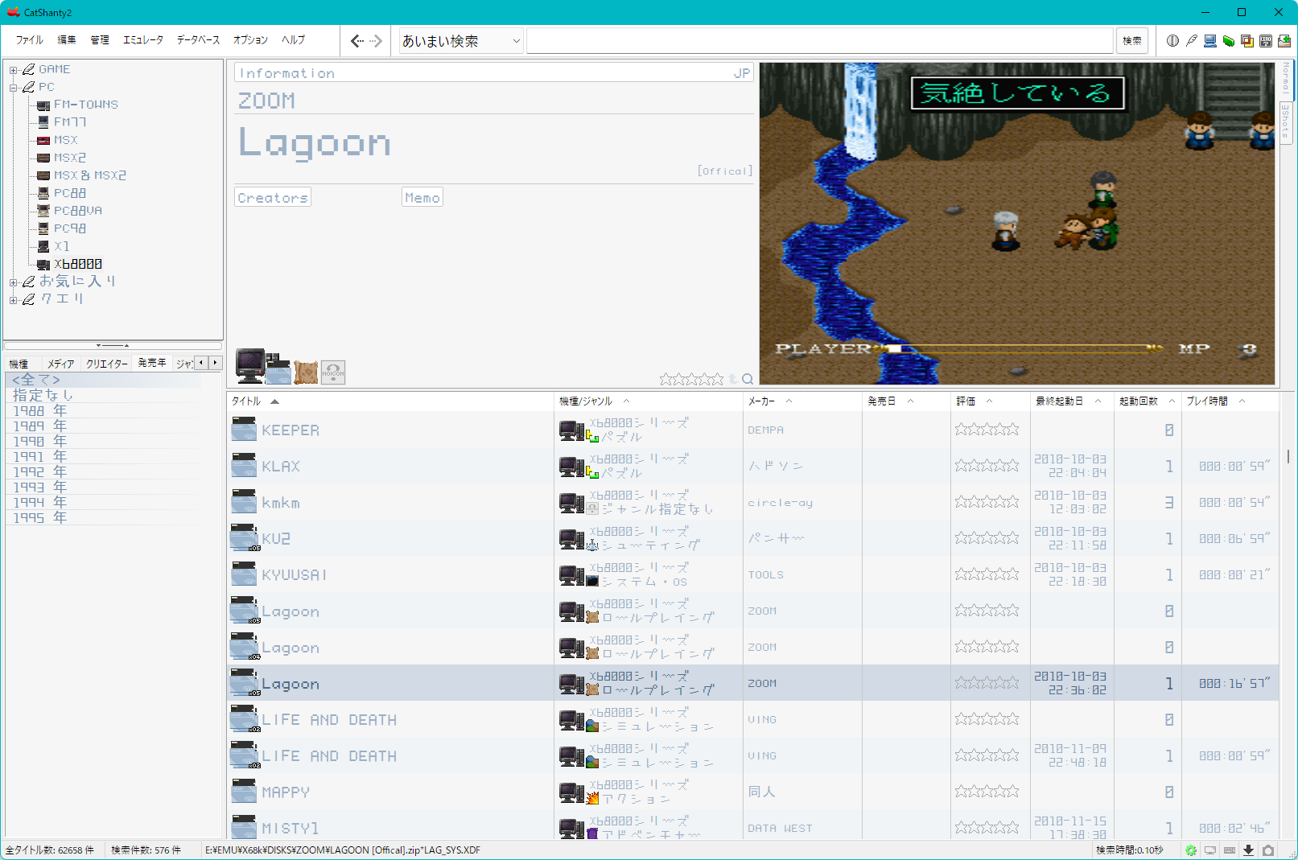Click the feather quill edit icon

coord(1191,41)
